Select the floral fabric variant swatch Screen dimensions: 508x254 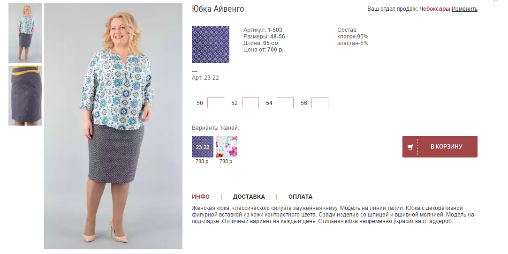[227, 147]
